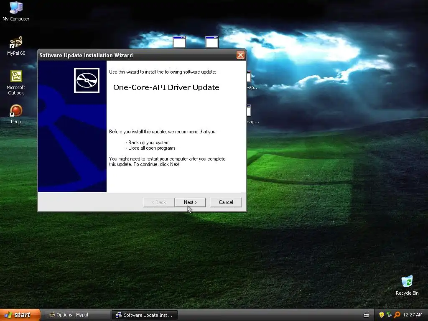Select the Pego desktop shortcut

pyautogui.click(x=16, y=115)
